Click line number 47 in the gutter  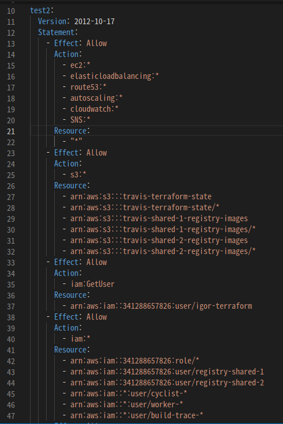[11, 416]
